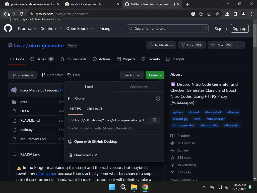The width and height of the screenshot is (257, 193).
Task: Select the Local tab
Action: coord(89,87)
